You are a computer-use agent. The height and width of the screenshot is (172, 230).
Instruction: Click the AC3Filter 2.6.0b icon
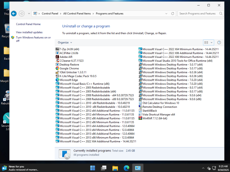[57, 53]
